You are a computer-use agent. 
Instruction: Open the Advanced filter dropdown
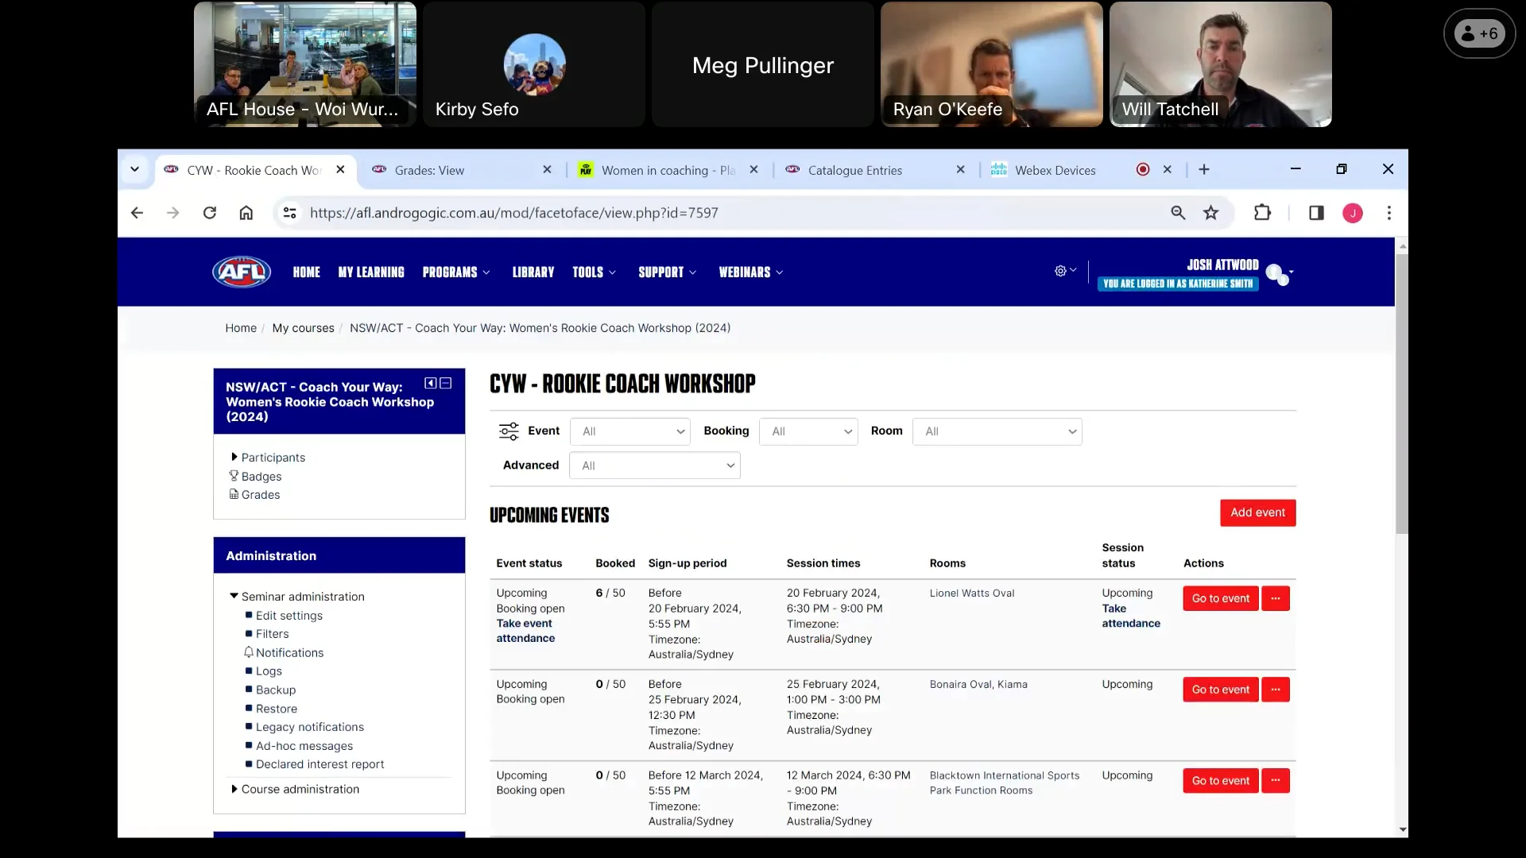(x=654, y=466)
